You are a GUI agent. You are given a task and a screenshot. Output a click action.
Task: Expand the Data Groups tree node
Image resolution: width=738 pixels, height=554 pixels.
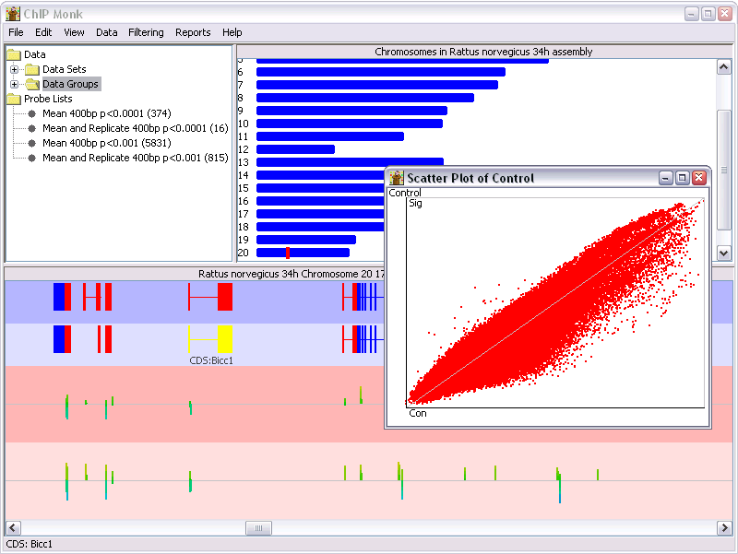pyautogui.click(x=14, y=84)
